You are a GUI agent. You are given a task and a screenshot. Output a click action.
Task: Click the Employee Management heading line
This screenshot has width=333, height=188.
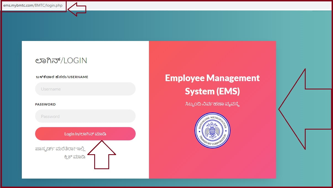[212, 78]
